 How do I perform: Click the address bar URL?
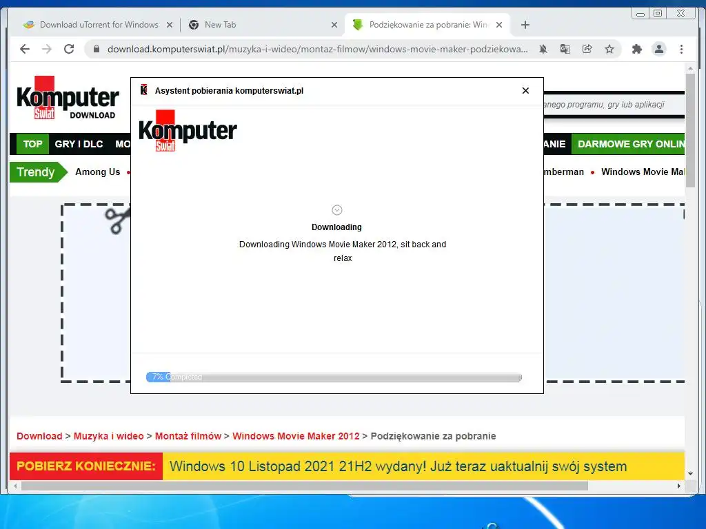coord(317,49)
